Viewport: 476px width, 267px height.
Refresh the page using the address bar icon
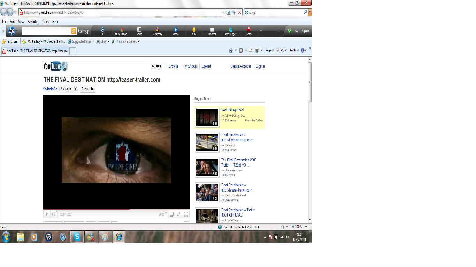pos(234,12)
